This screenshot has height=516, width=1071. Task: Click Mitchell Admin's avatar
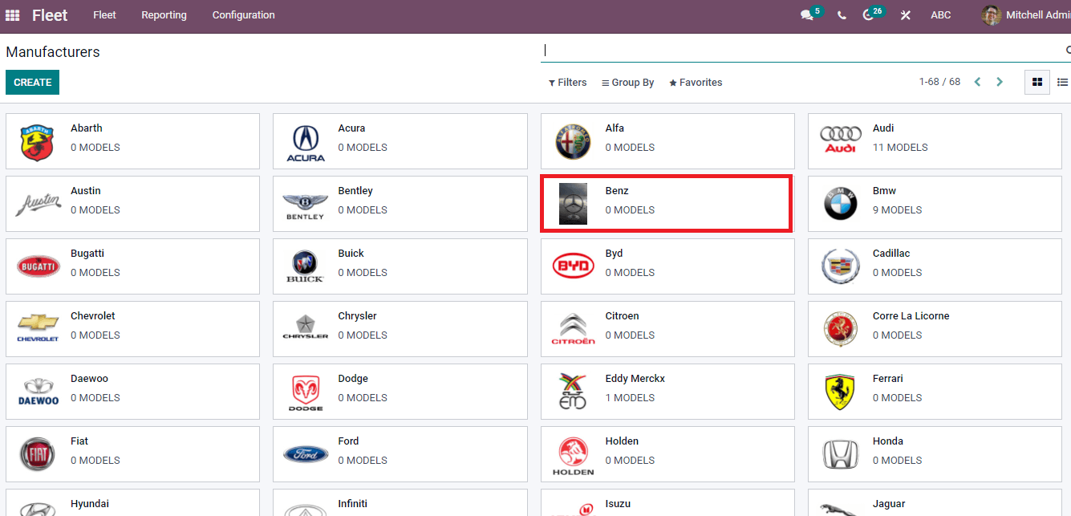(x=992, y=15)
